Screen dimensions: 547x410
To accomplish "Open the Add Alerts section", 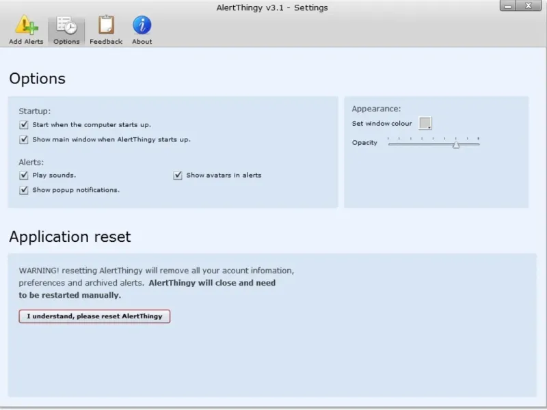I will point(26,30).
